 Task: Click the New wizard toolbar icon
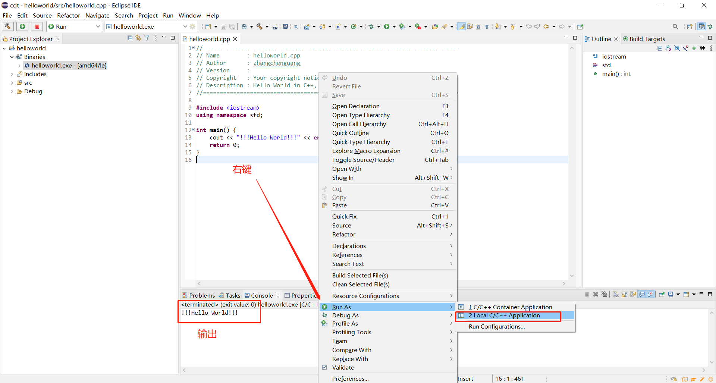click(208, 26)
